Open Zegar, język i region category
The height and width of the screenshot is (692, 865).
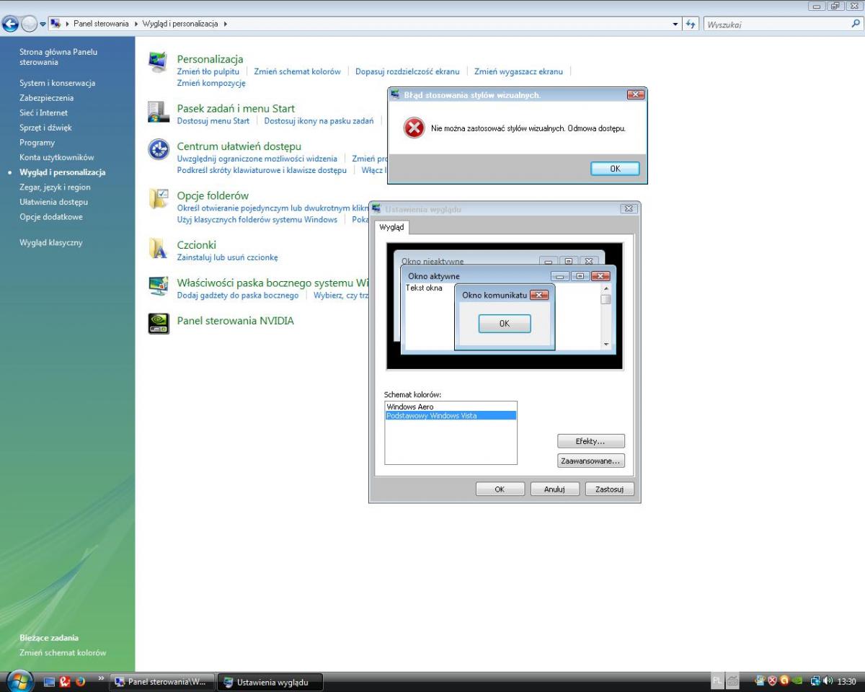click(55, 187)
